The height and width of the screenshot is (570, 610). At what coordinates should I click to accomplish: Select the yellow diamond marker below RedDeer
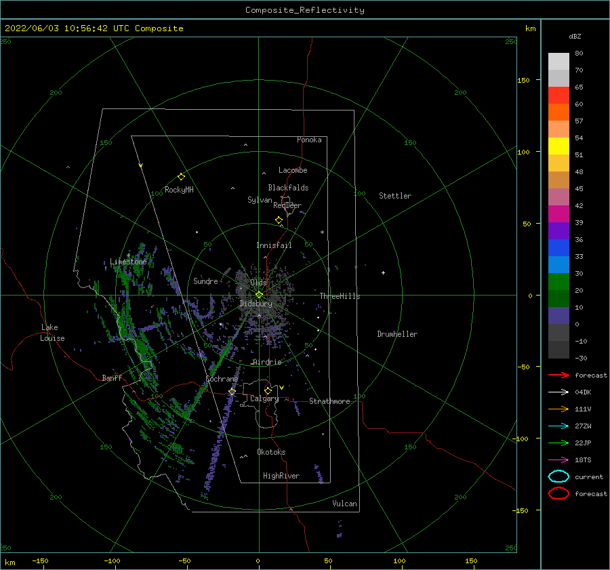click(279, 220)
